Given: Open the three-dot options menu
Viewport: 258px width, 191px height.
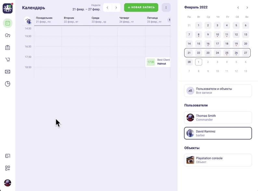Looking at the screenshot, I should (166, 7).
